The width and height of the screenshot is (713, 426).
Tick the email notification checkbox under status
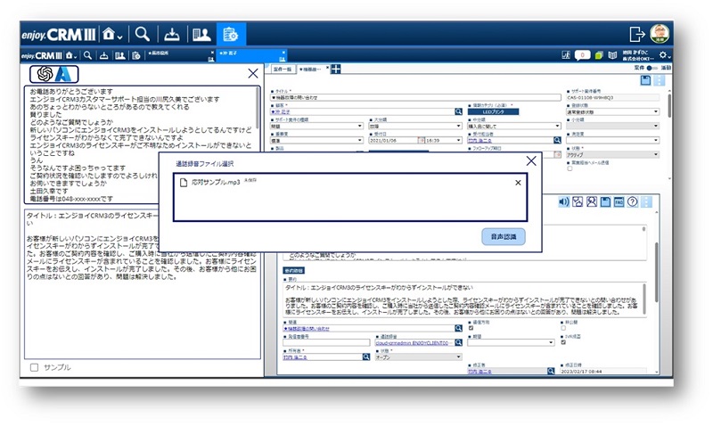click(570, 168)
